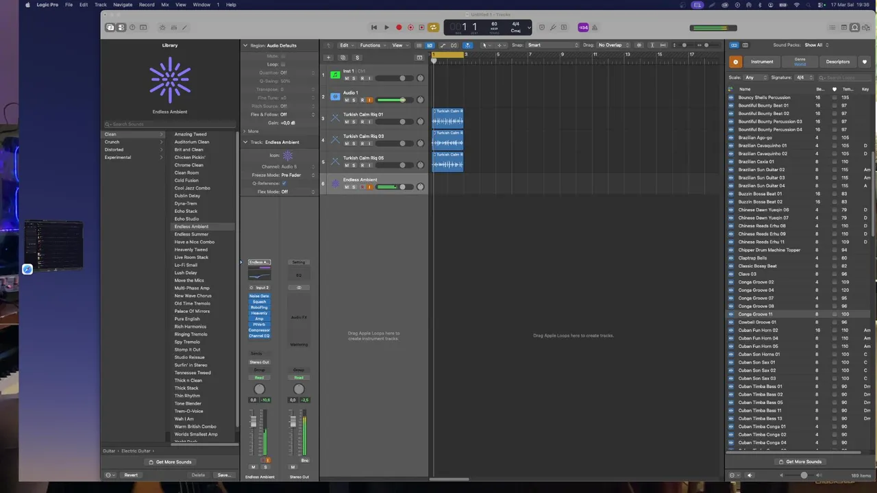This screenshot has width=877, height=493.
Task: Toggle the Library panel button in toolbar
Action: pyautogui.click(x=110, y=27)
